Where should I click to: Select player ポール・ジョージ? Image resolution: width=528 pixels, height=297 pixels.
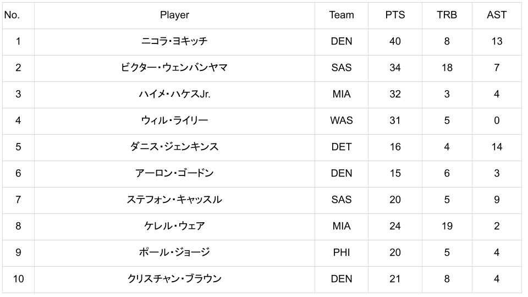(174, 252)
